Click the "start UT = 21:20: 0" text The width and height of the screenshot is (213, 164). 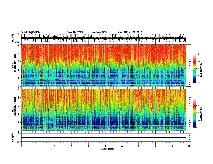[x=130, y=32]
